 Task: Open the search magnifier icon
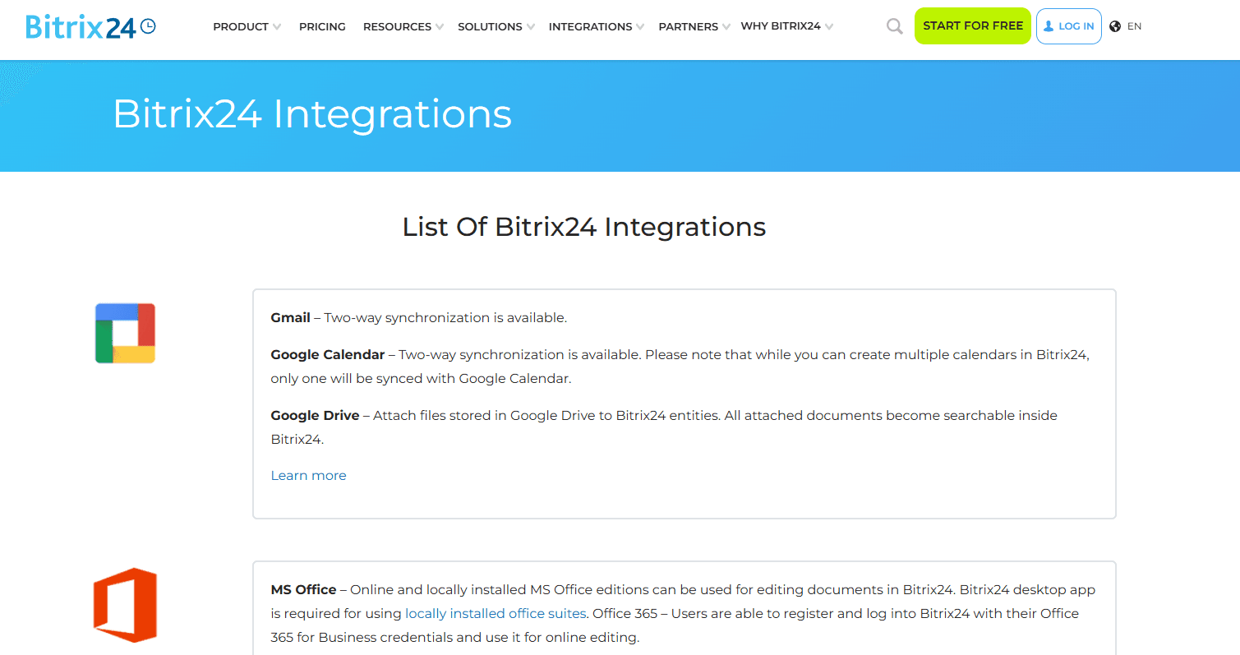[x=895, y=26]
